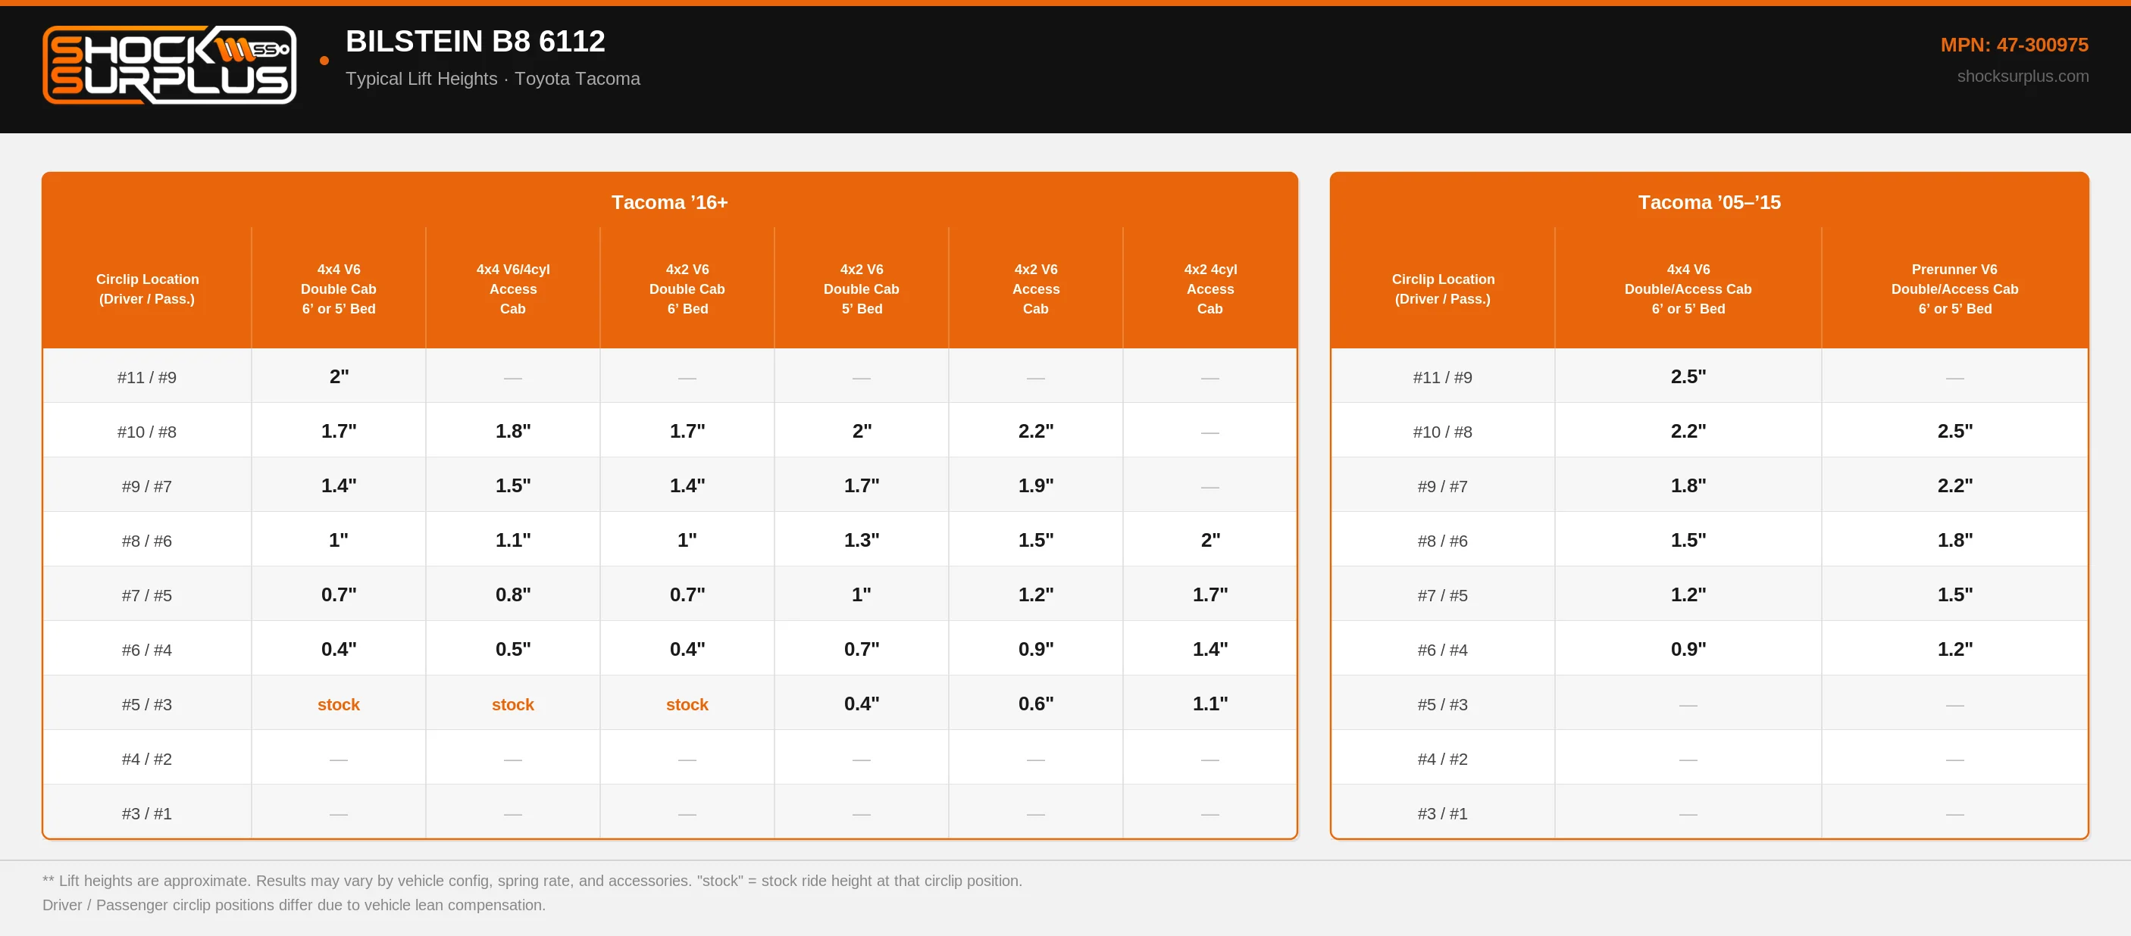Select the 2.5" value in #11 / #9 row

(1688, 376)
